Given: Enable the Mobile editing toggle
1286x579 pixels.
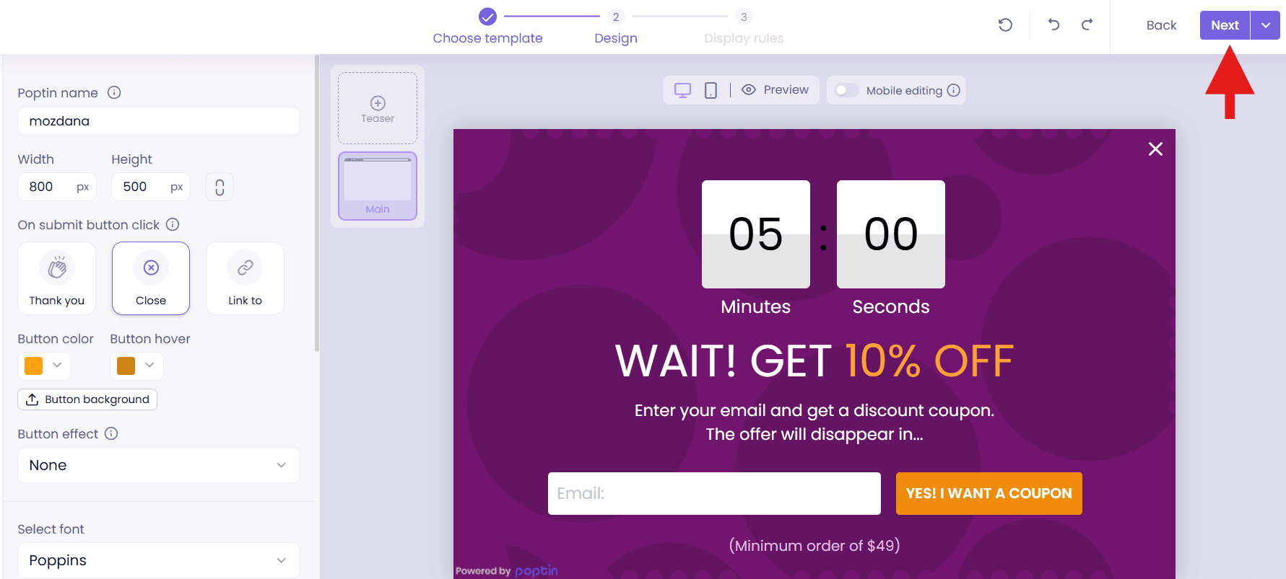Looking at the screenshot, I should tap(846, 90).
